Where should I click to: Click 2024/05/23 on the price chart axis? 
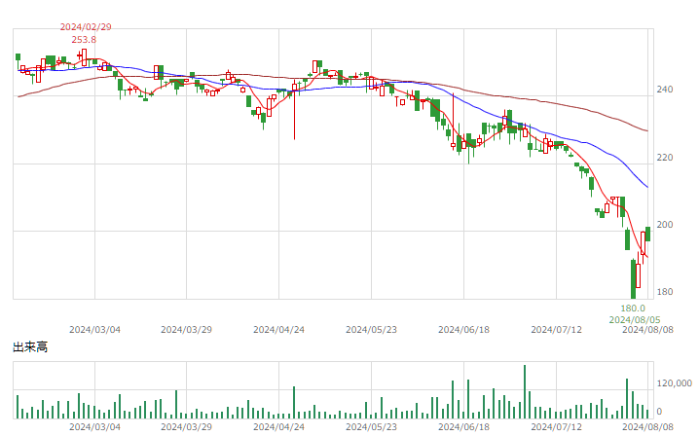click(371, 330)
